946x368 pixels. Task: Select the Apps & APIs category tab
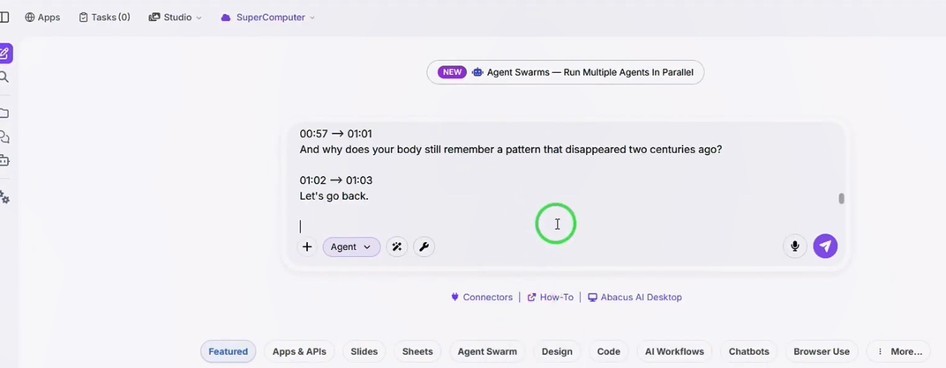[299, 352]
